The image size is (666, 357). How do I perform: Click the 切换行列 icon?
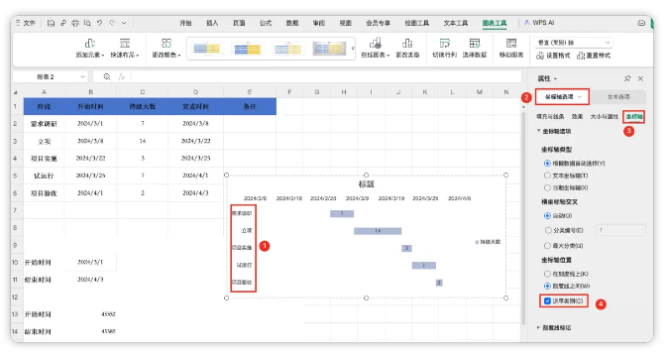444,48
